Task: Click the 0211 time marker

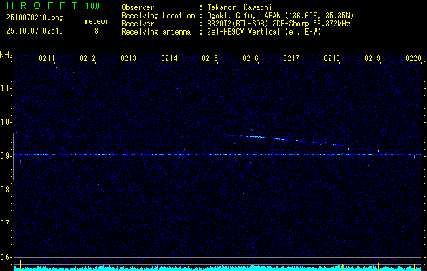Action: pos(47,59)
